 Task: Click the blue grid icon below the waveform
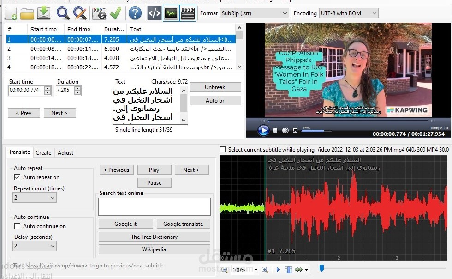[289, 270]
